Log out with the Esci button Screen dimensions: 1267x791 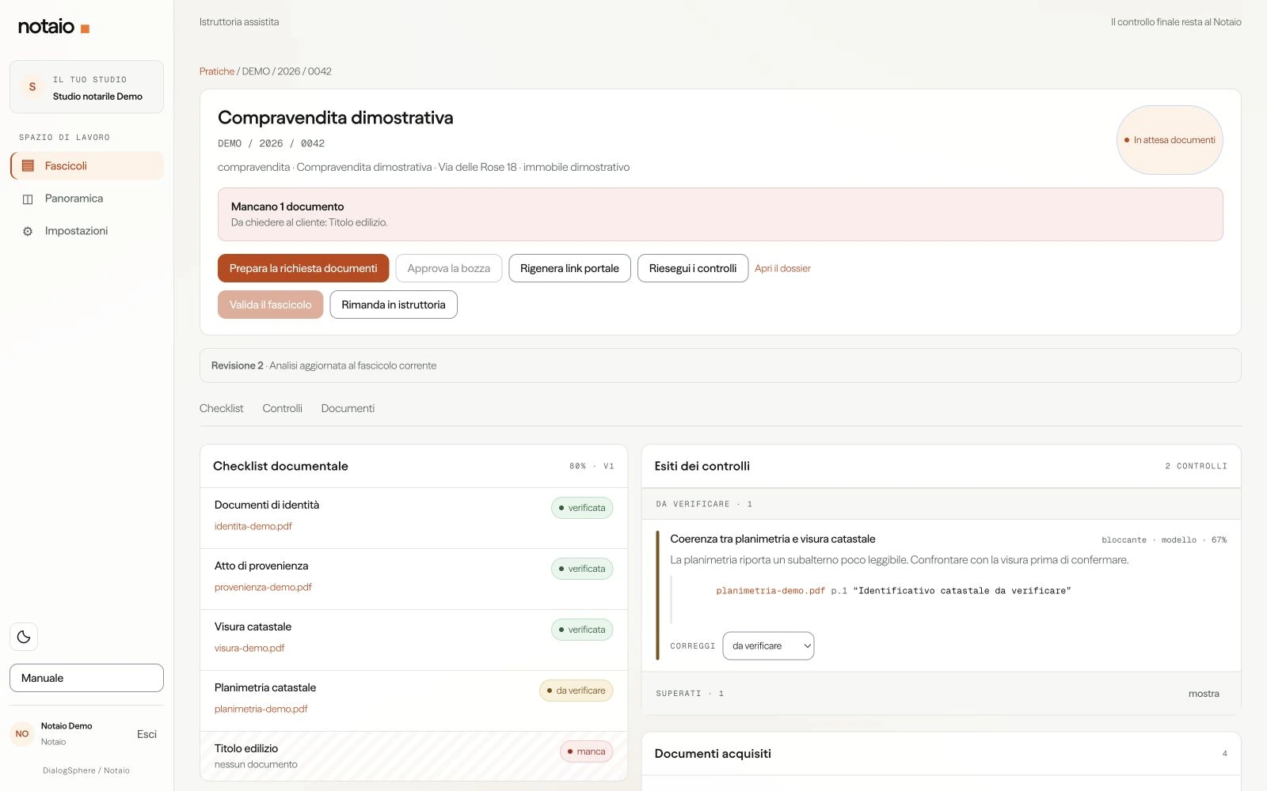click(146, 734)
